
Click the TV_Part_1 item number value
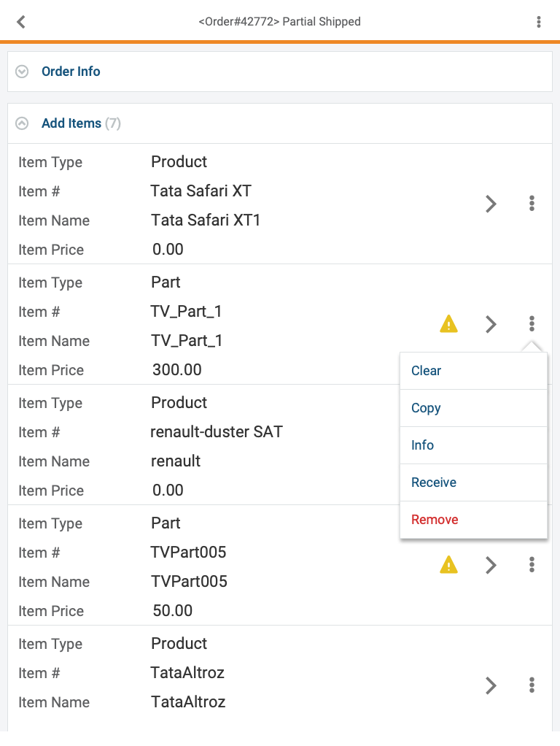click(187, 311)
